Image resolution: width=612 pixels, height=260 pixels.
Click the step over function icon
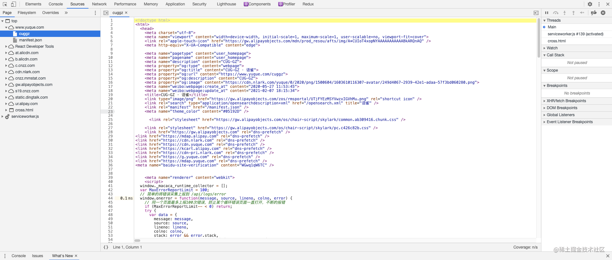556,13
